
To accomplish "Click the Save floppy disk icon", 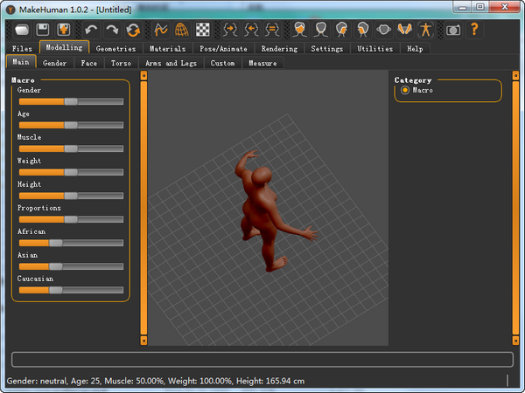I will [41, 30].
